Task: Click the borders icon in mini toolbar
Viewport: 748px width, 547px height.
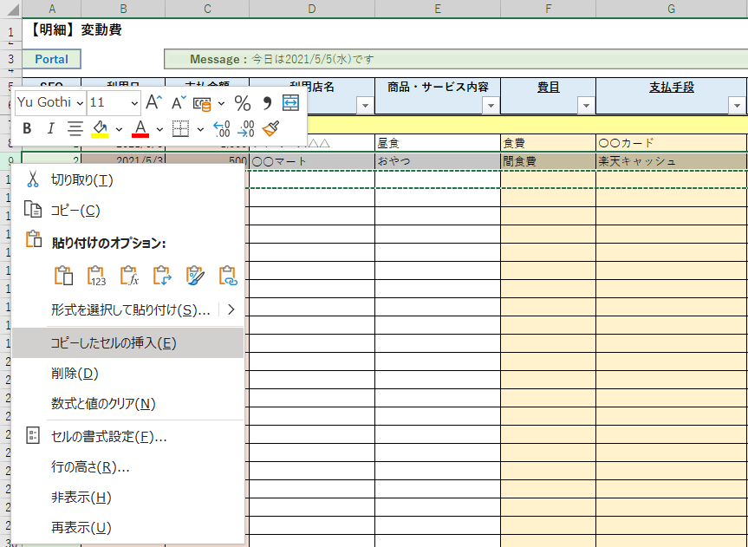Action: tap(180, 128)
